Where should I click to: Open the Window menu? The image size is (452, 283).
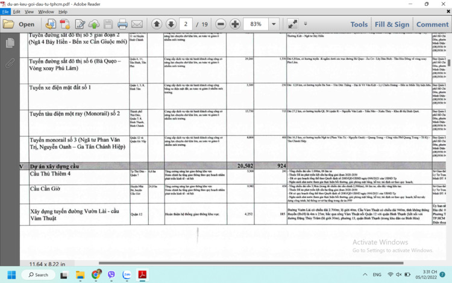click(46, 11)
